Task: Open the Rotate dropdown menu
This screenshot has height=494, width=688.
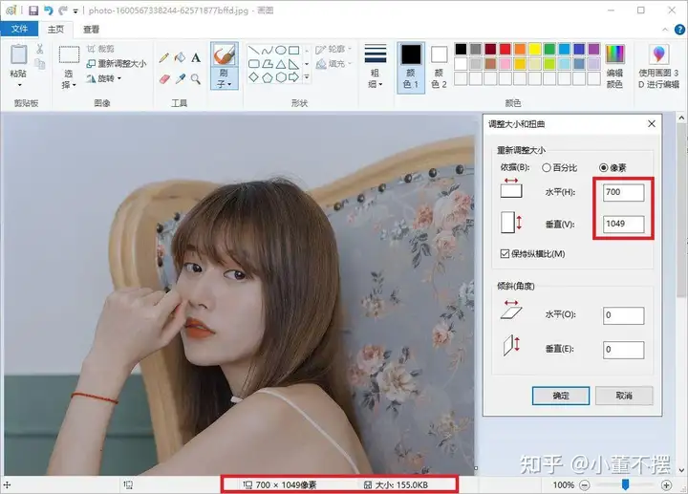Action: (112, 78)
